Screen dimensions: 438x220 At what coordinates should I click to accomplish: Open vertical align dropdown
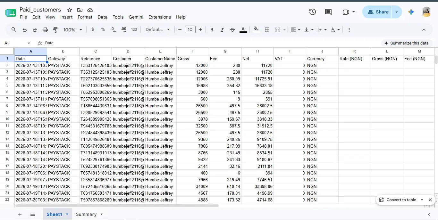(308, 30)
